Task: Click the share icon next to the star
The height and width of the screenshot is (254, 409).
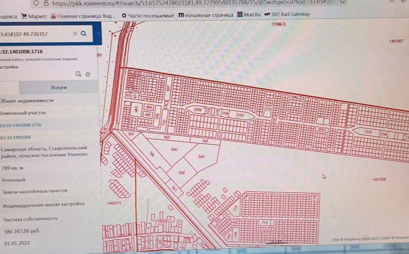Action: (79, 74)
